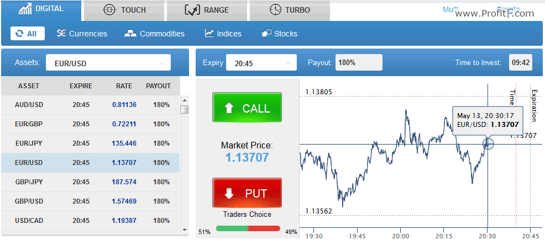The image size is (545, 240).
Task: Click the asset list scroll-down arrow
Action: pos(185,230)
